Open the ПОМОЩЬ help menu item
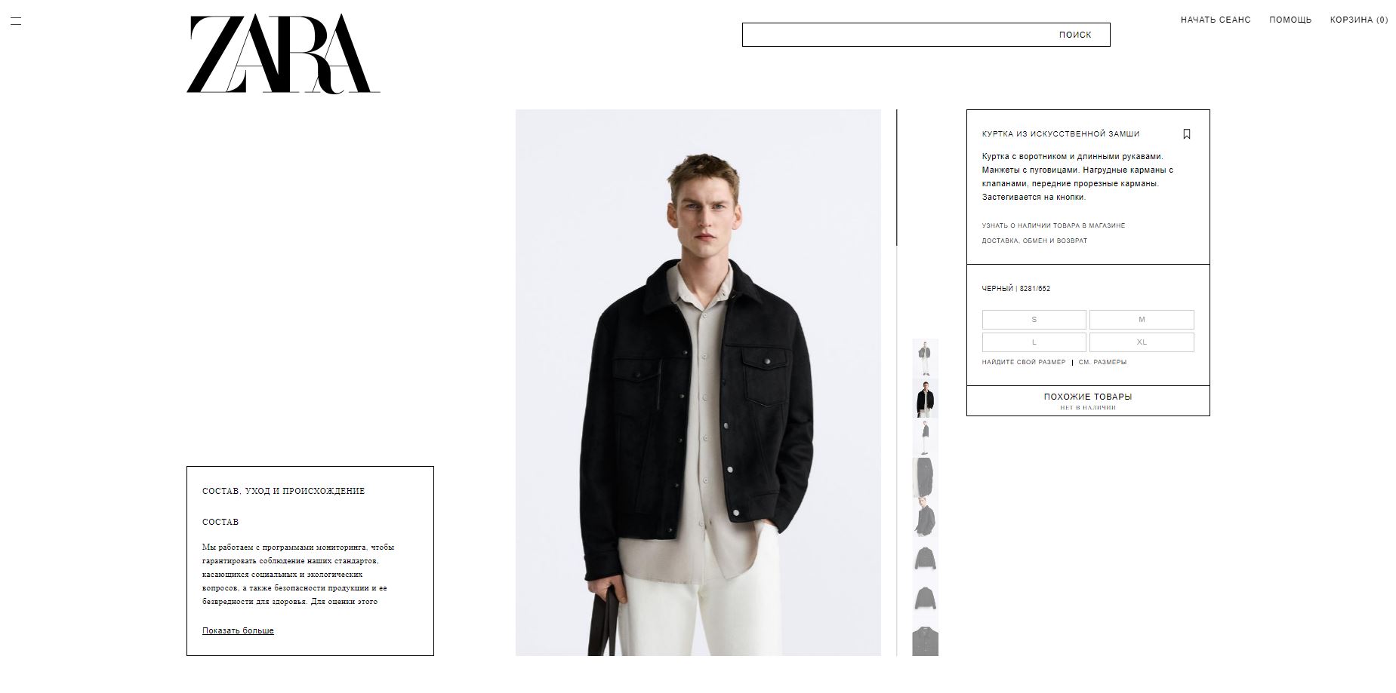 [1290, 20]
